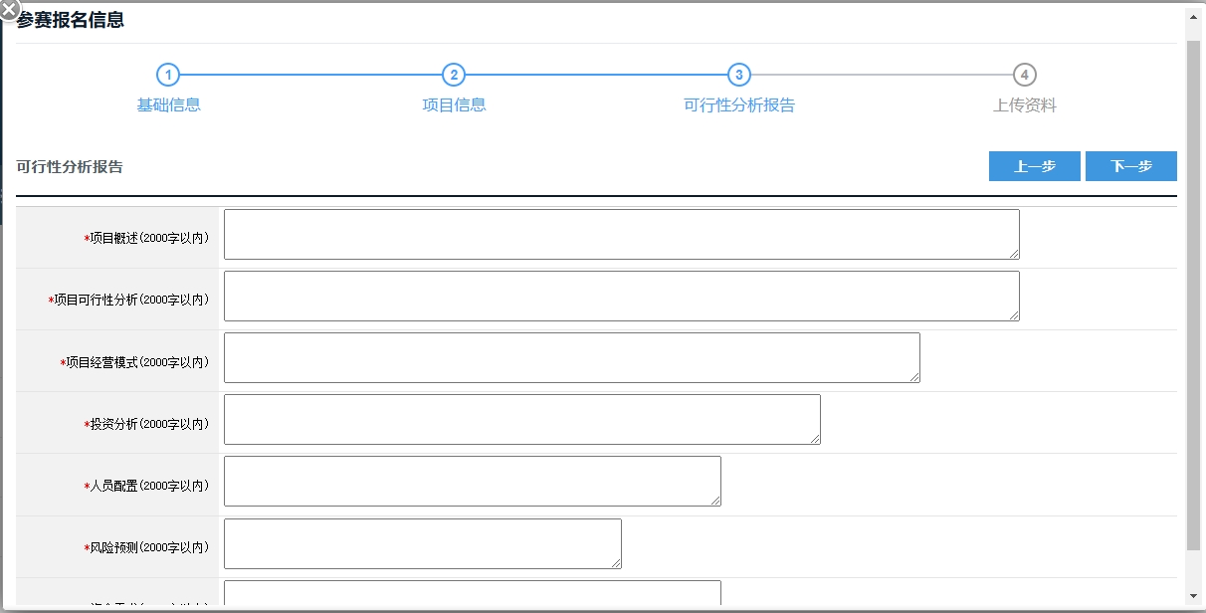Focus the 投资分析 text area
This screenshot has width=1206, height=613.
[522, 420]
